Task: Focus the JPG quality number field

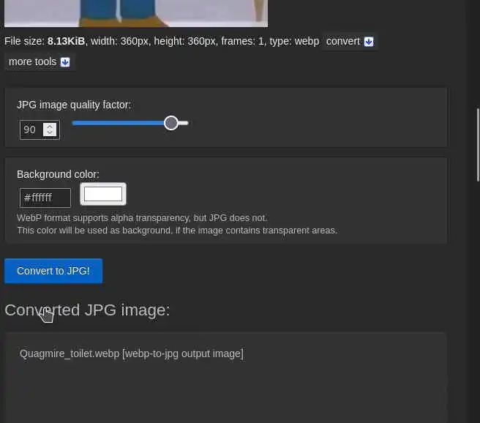Action: pyautogui.click(x=40, y=130)
